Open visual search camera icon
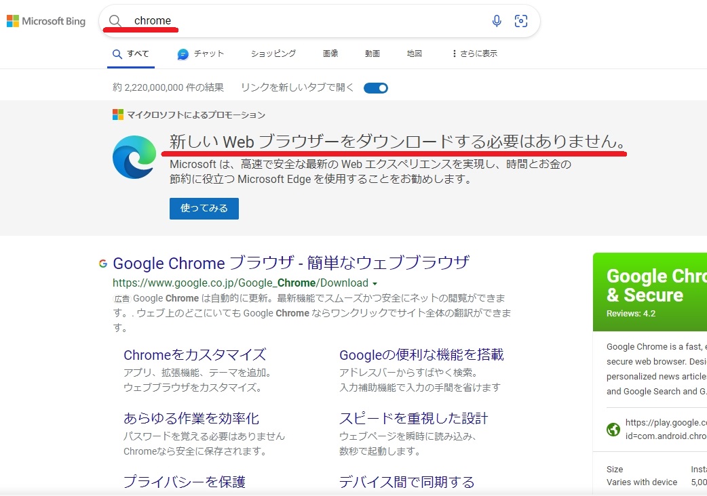The width and height of the screenshot is (707, 496). [x=521, y=21]
